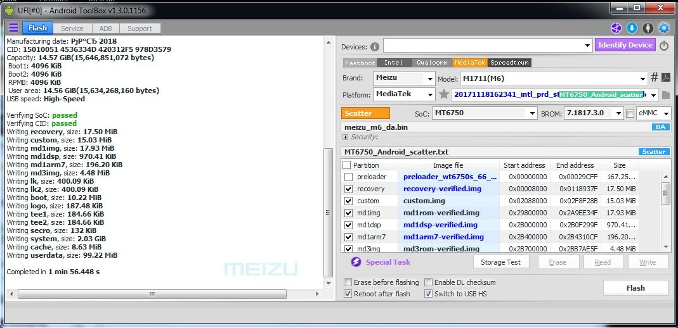Uncheck the recovery partition checkbox

tap(348, 189)
